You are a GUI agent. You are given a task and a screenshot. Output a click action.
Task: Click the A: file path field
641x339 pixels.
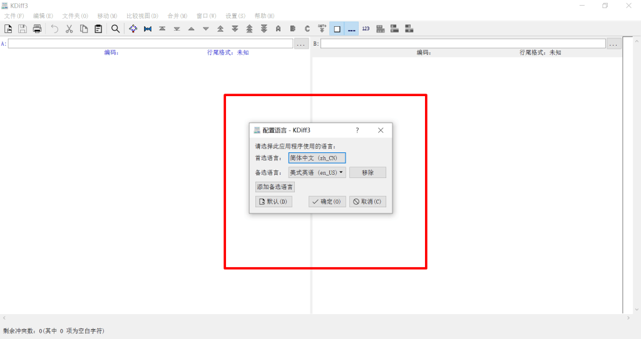coord(150,44)
